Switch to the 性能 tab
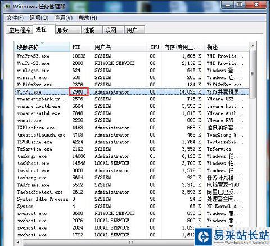Viewport: 270px width, 246px height. tap(92, 30)
